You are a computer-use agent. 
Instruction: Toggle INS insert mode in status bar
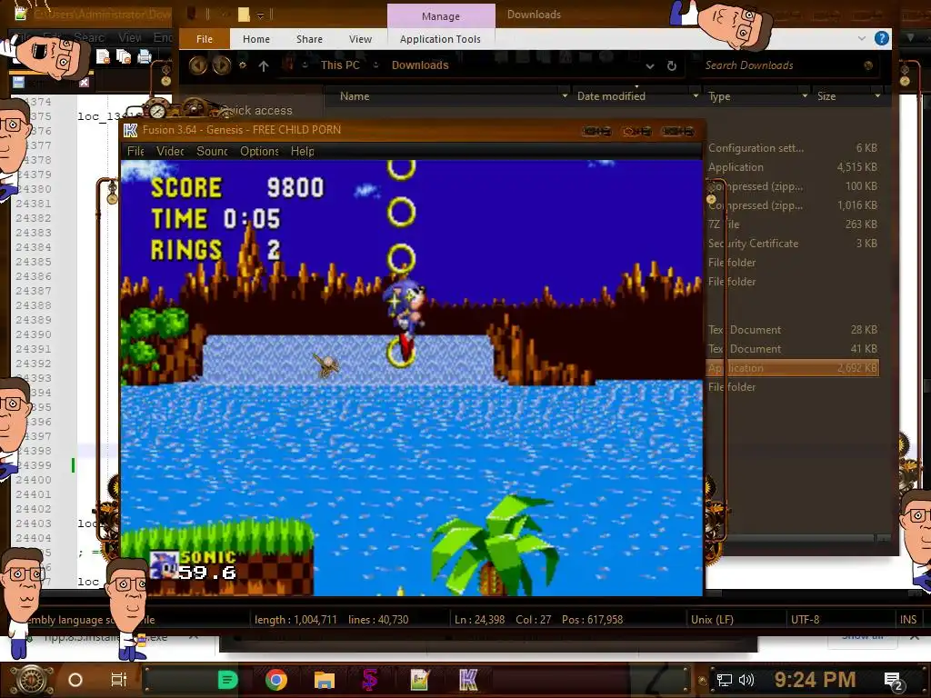[x=908, y=620]
